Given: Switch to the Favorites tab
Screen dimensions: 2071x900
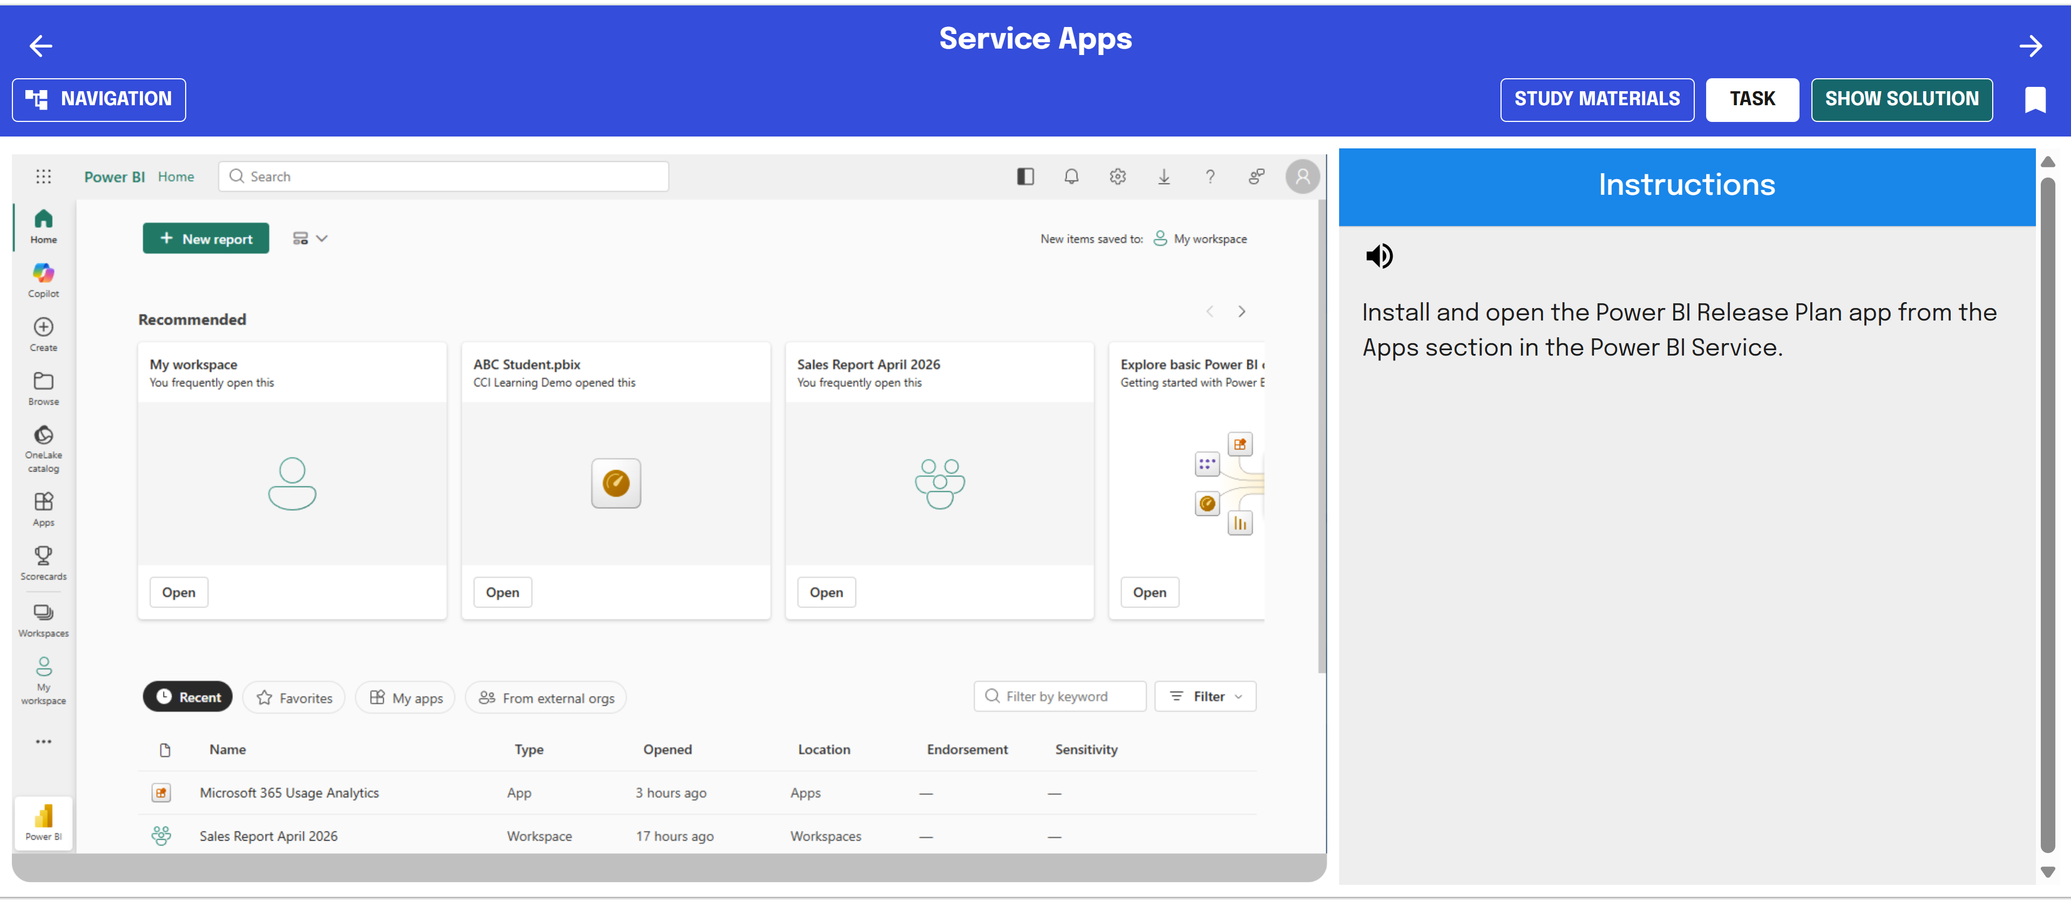Looking at the screenshot, I should [294, 698].
